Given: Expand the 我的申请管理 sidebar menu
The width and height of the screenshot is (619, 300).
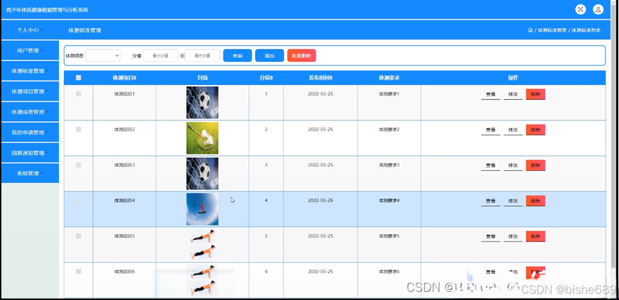Looking at the screenshot, I should pos(30,133).
